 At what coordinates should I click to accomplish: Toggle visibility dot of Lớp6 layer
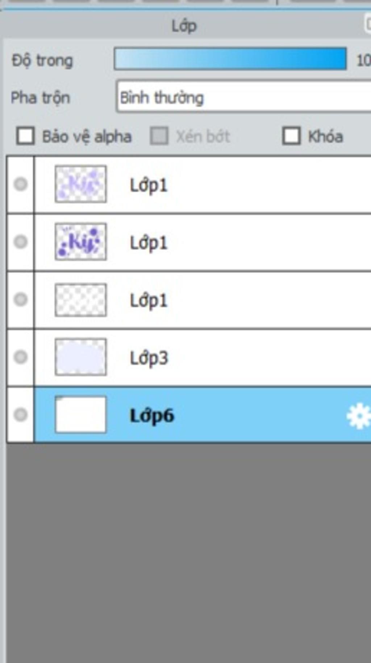point(21,414)
